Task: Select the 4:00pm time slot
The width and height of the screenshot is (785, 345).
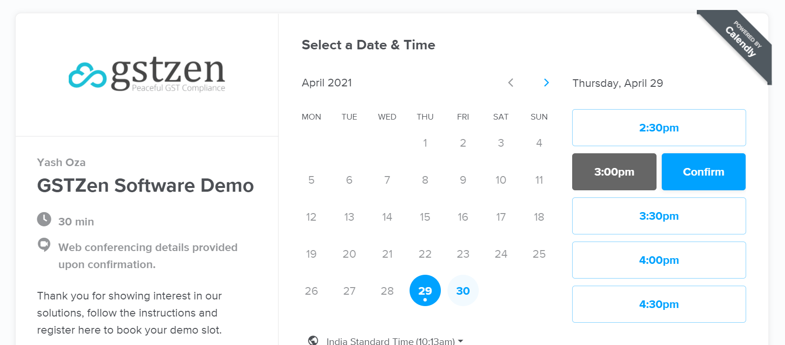Action: point(658,260)
